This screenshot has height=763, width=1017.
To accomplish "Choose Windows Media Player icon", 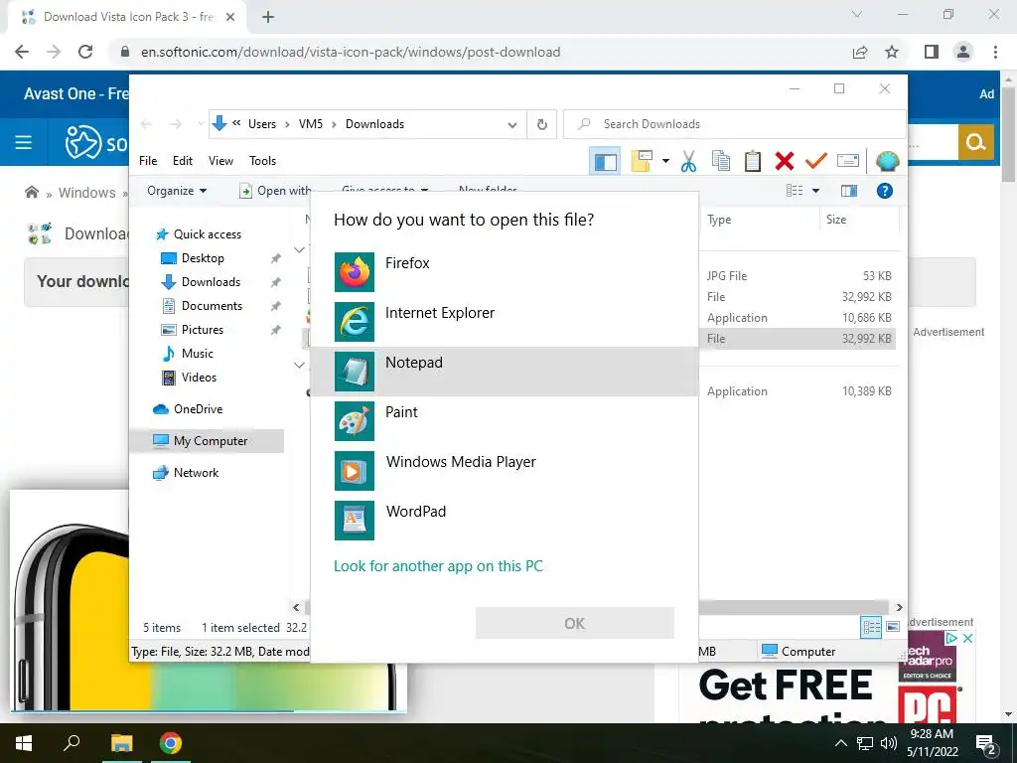I will (355, 471).
